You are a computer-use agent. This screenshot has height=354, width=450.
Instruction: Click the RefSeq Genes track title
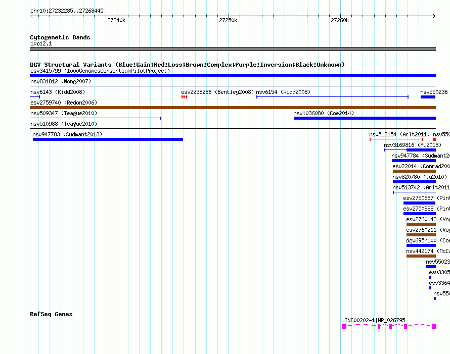click(x=51, y=314)
